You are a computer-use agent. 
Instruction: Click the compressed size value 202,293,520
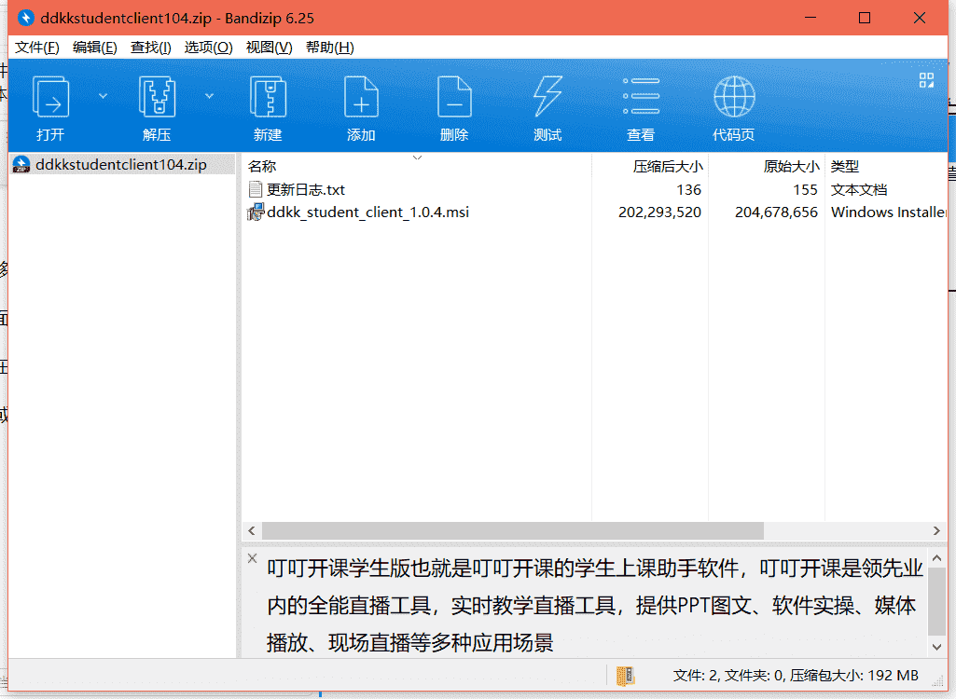pyautogui.click(x=659, y=212)
